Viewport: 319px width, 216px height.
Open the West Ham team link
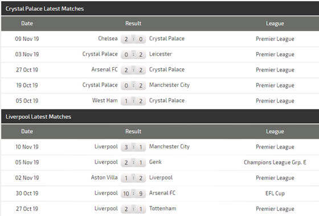pyautogui.click(x=105, y=101)
